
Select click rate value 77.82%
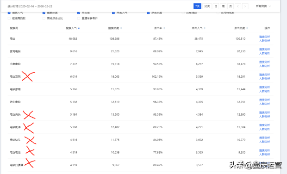pos(158,152)
